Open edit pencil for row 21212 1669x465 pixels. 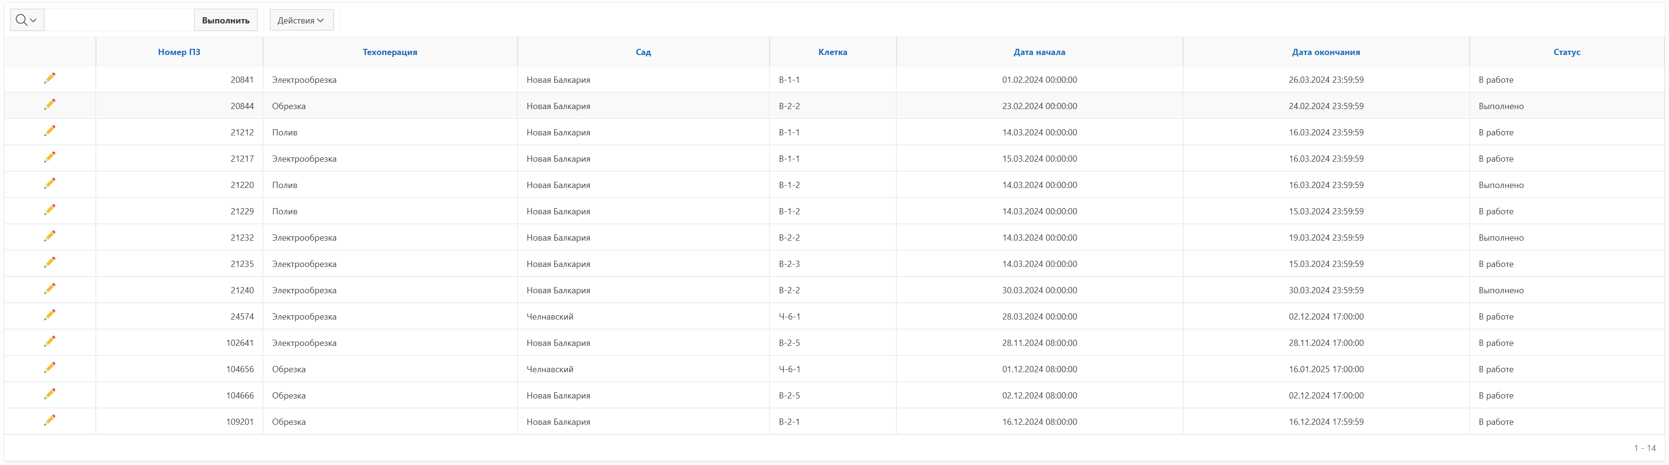50,131
